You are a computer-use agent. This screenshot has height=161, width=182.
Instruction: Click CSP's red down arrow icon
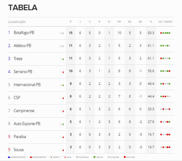63,98
